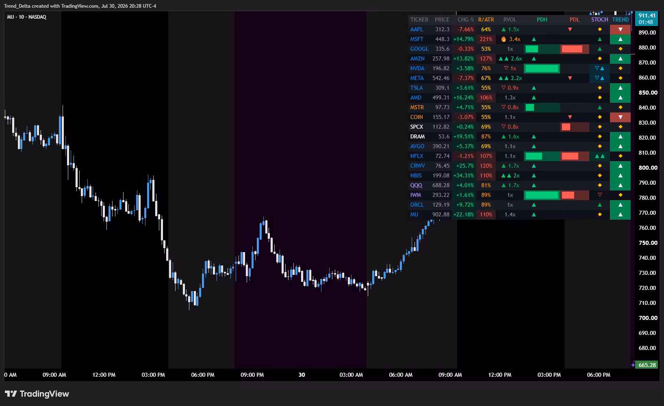664x406 pixels.
Task: Click the MSFT green up-arrow trend cell
Action: tap(620, 39)
